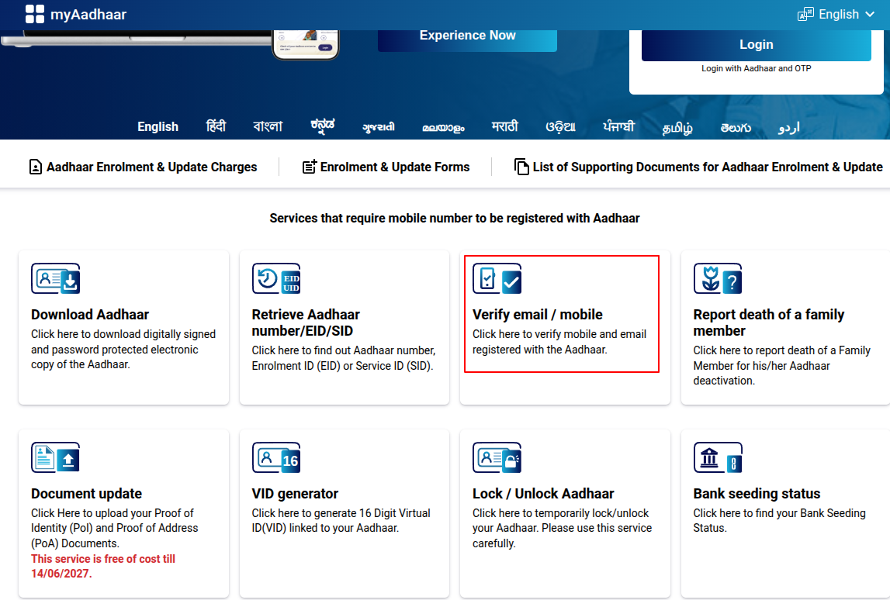This screenshot has width=890, height=600.
Task: Click the Report death flower icon
Action: pos(718,278)
